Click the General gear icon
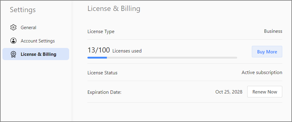This screenshot has height=122, width=292. [x=13, y=27]
